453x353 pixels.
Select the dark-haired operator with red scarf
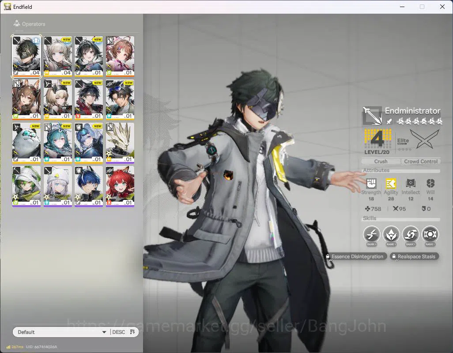tap(89, 100)
